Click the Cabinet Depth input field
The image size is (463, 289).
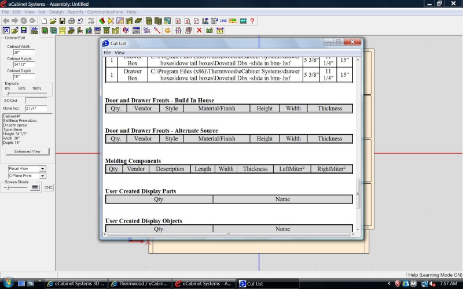pyautogui.click(x=24, y=76)
